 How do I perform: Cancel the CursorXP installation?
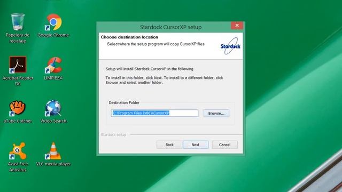click(x=224, y=145)
